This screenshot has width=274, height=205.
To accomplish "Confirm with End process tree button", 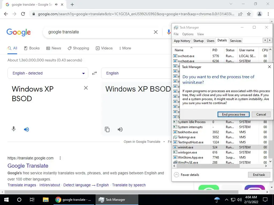I will point(233,115).
